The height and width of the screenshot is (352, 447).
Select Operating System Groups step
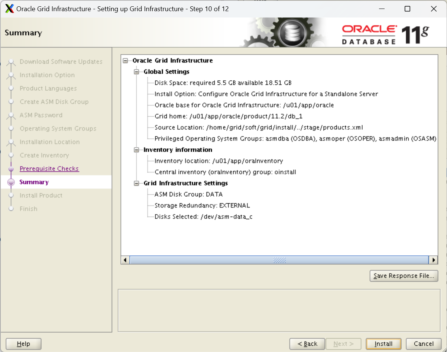tap(58, 129)
